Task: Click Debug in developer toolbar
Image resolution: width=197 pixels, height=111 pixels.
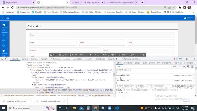Action: pyautogui.click(x=106, y=55)
